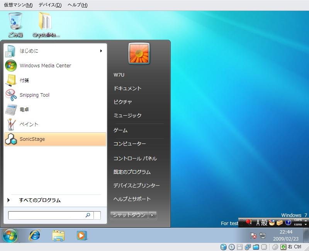
Task: Click the VirtualBox mouse integration status icon
Action: pyautogui.click(x=275, y=247)
